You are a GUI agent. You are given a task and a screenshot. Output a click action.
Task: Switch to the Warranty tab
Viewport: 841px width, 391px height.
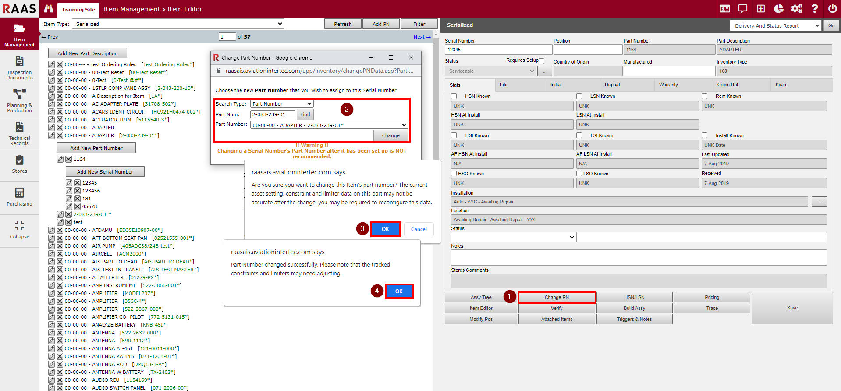pyautogui.click(x=668, y=85)
